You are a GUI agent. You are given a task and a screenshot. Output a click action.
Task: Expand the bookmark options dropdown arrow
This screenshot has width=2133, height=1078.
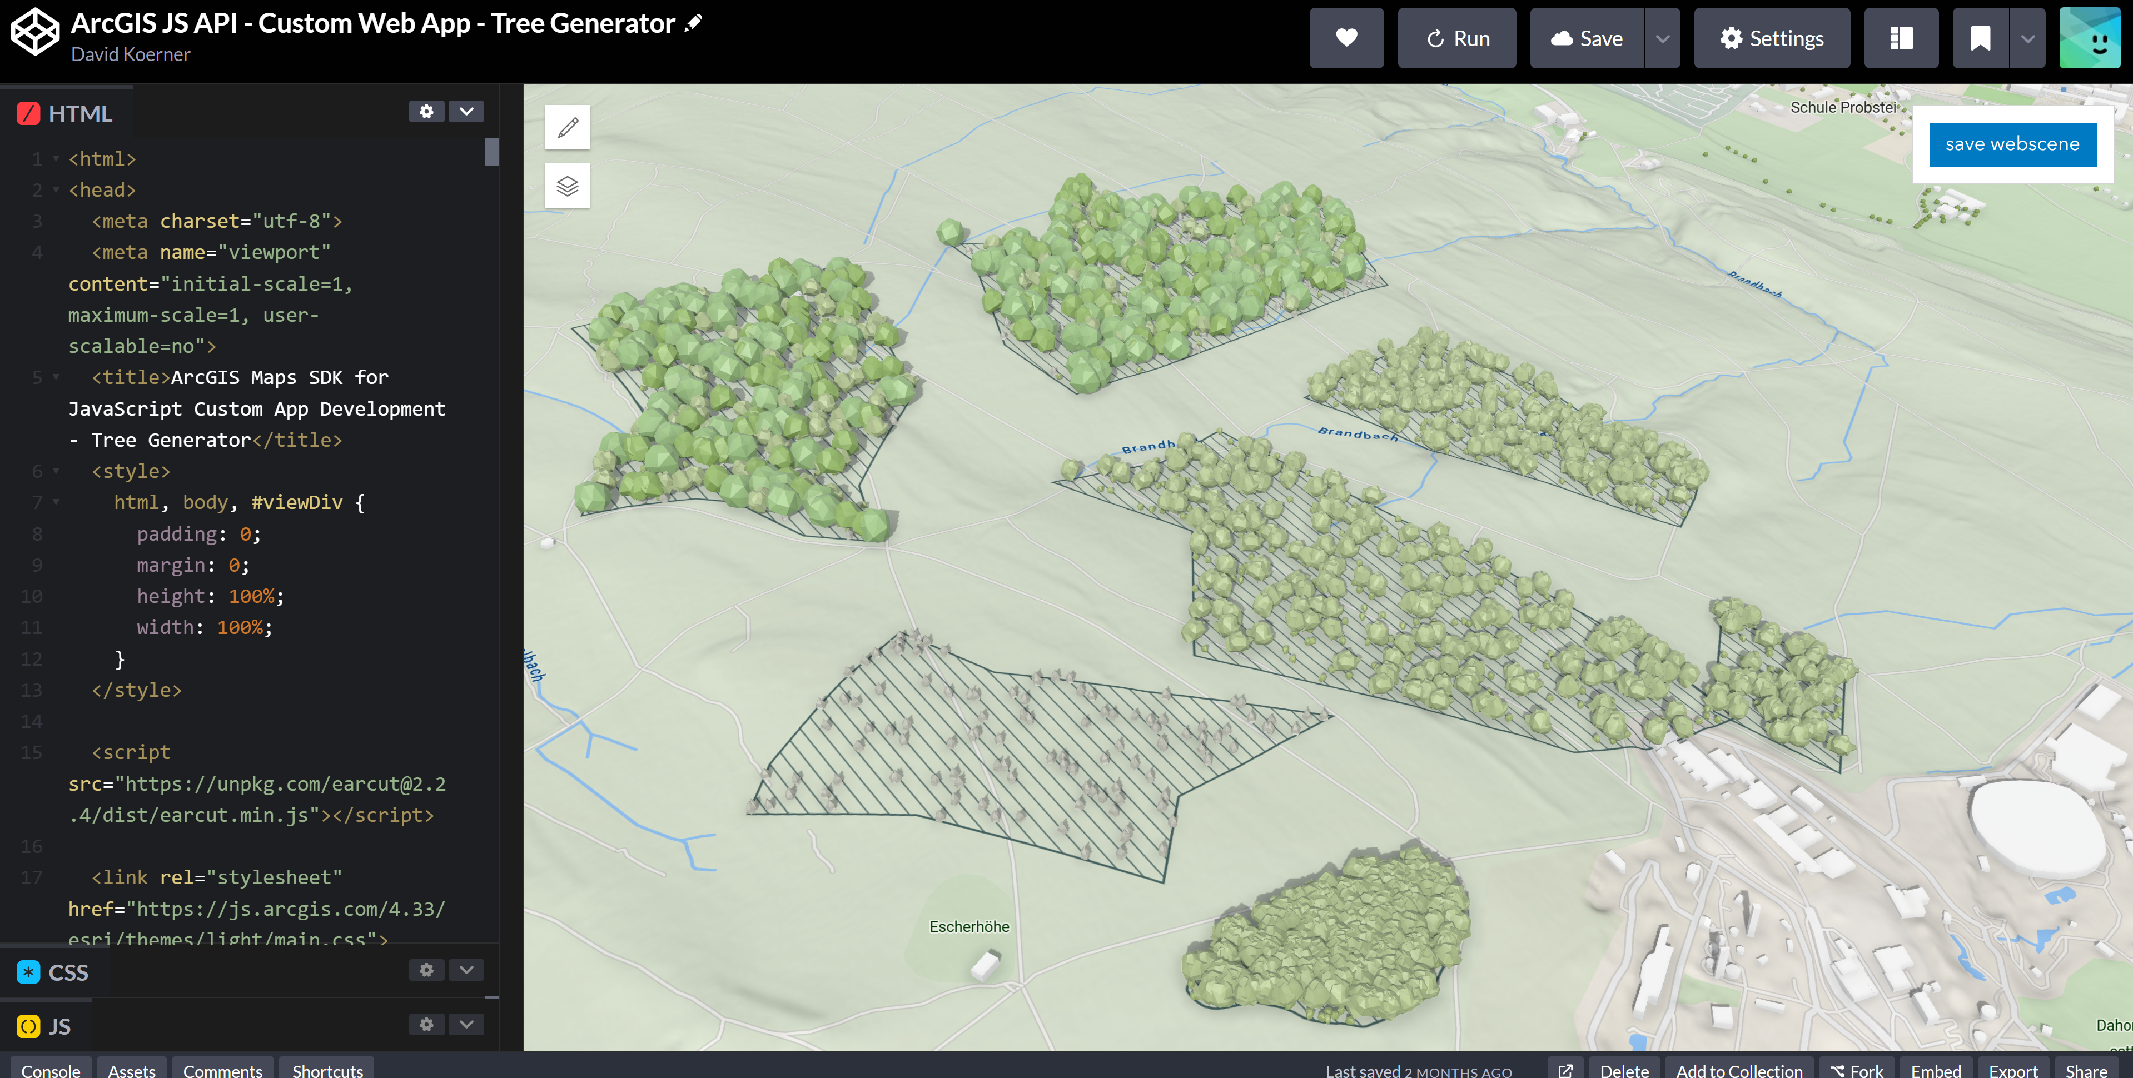click(x=2027, y=38)
